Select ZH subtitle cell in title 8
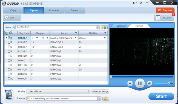 pos(81,69)
